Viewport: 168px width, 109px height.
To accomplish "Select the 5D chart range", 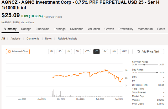I will point(60,51).
